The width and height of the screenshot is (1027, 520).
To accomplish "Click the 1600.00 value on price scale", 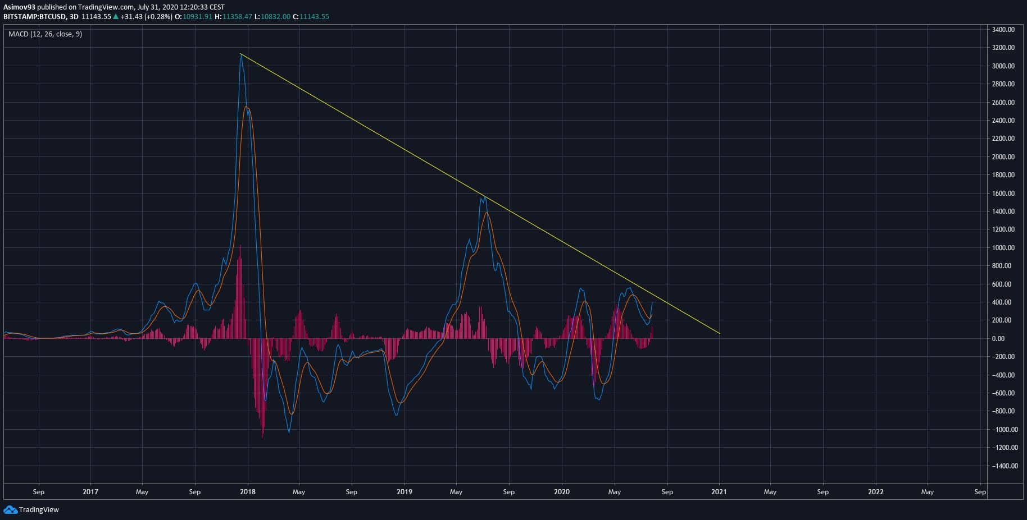I will click(x=1003, y=194).
